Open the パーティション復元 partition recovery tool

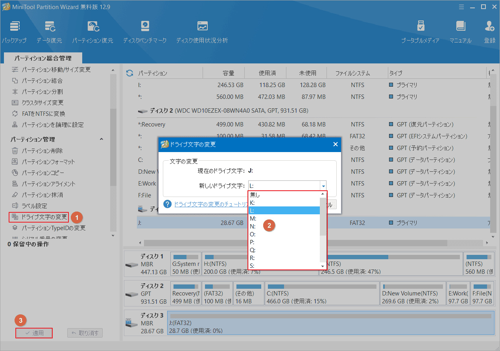pyautogui.click(x=92, y=32)
